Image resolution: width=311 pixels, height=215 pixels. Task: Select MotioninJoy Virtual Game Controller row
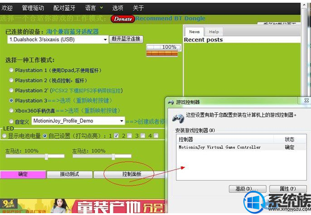tap(241, 147)
